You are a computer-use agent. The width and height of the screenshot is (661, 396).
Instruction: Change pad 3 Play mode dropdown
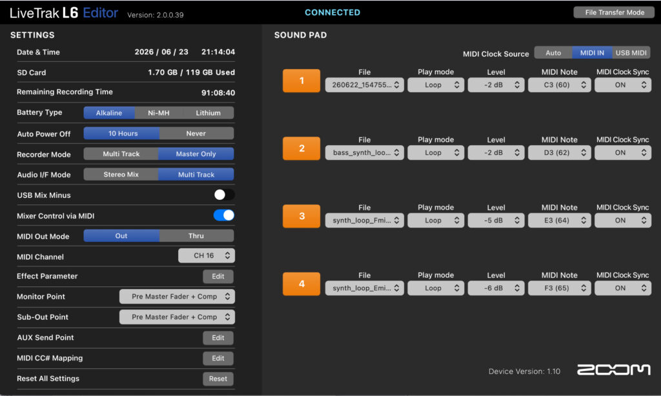[x=436, y=221]
